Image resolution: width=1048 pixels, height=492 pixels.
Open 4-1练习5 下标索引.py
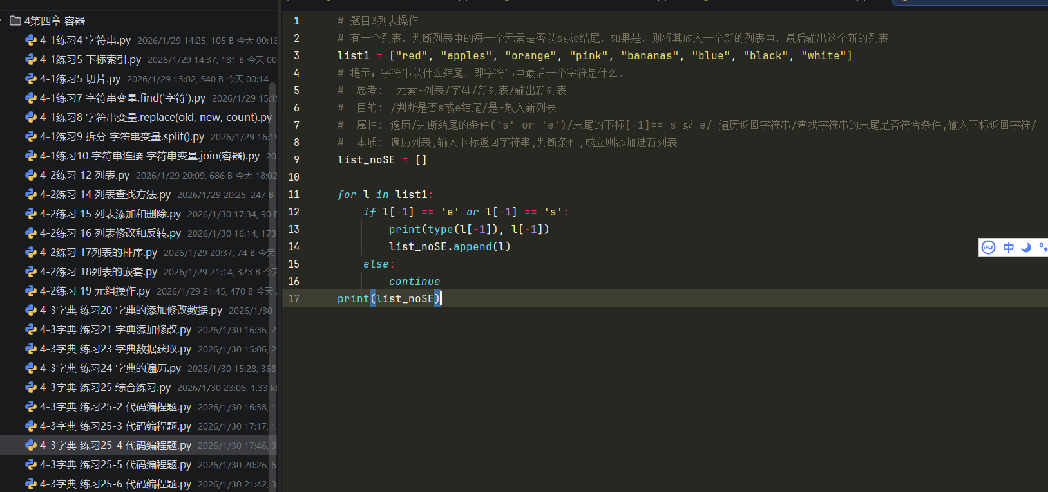(90, 59)
